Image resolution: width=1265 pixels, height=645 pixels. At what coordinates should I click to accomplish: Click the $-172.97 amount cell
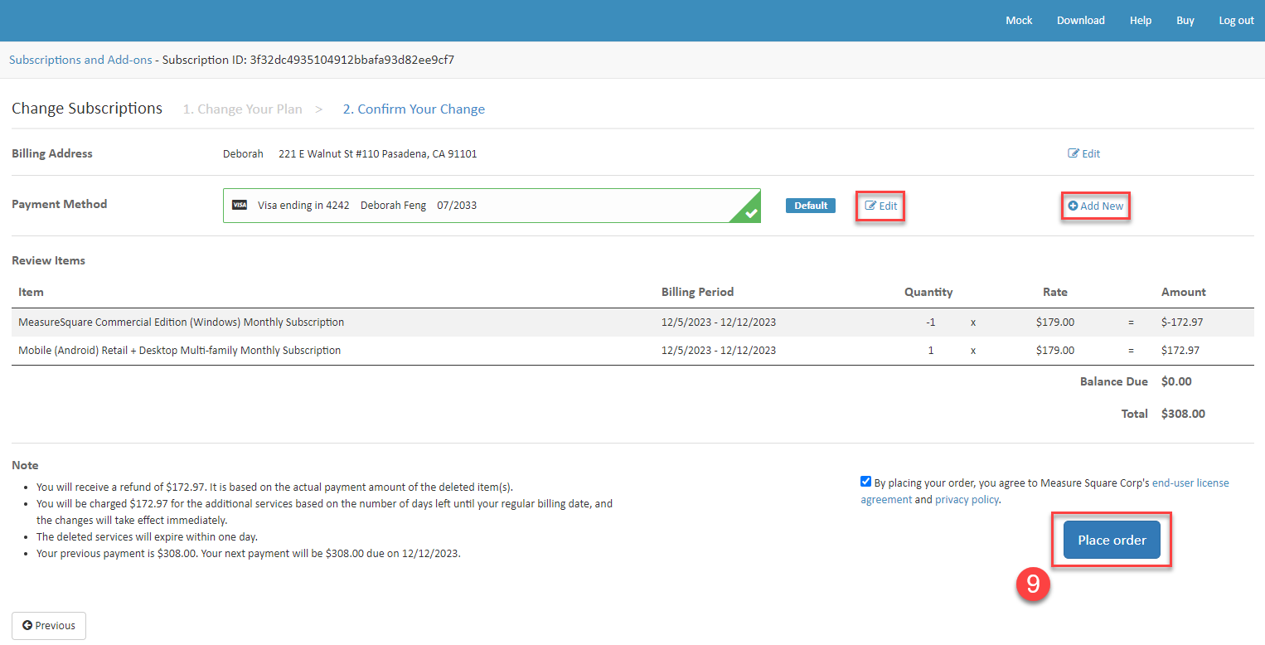(x=1182, y=322)
